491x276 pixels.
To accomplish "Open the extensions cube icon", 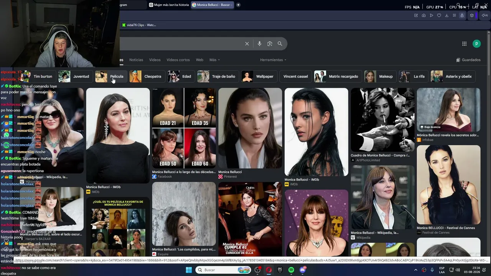I will pyautogui.click(x=472, y=15).
